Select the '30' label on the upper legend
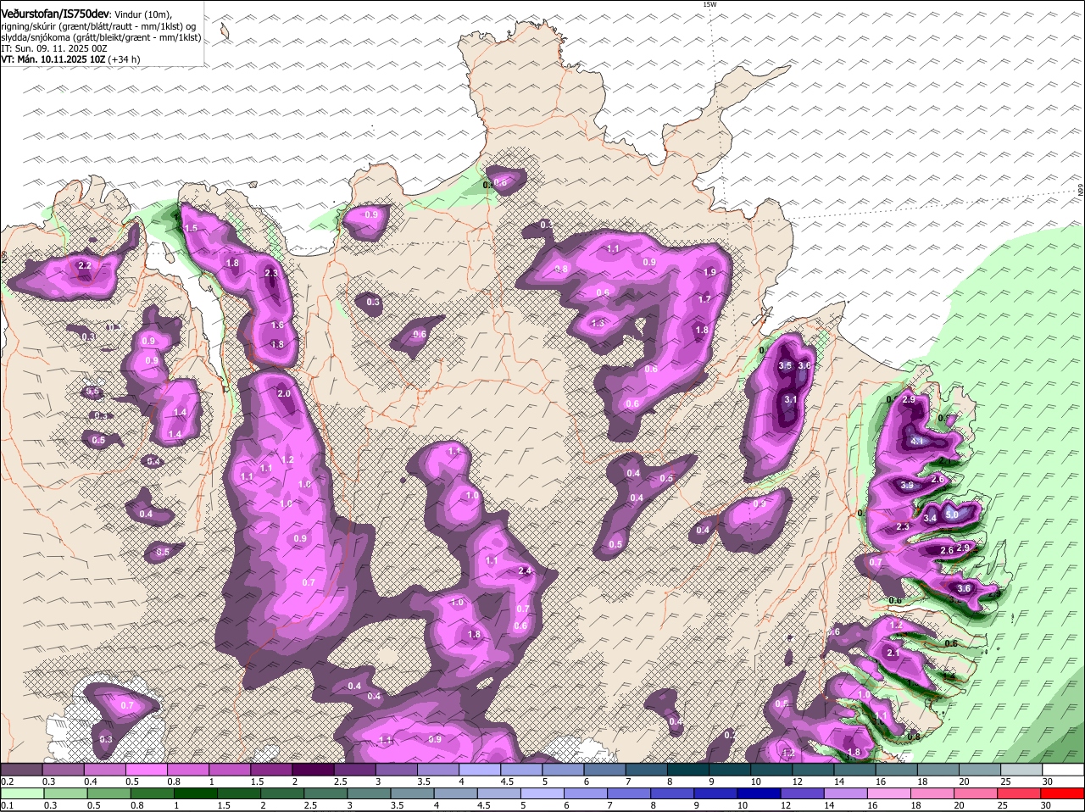1085x812 pixels. coord(1047,781)
